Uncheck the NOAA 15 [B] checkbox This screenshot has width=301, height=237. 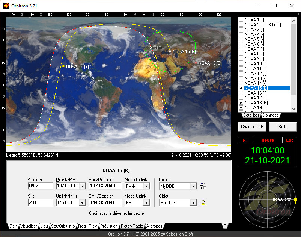click(x=241, y=88)
